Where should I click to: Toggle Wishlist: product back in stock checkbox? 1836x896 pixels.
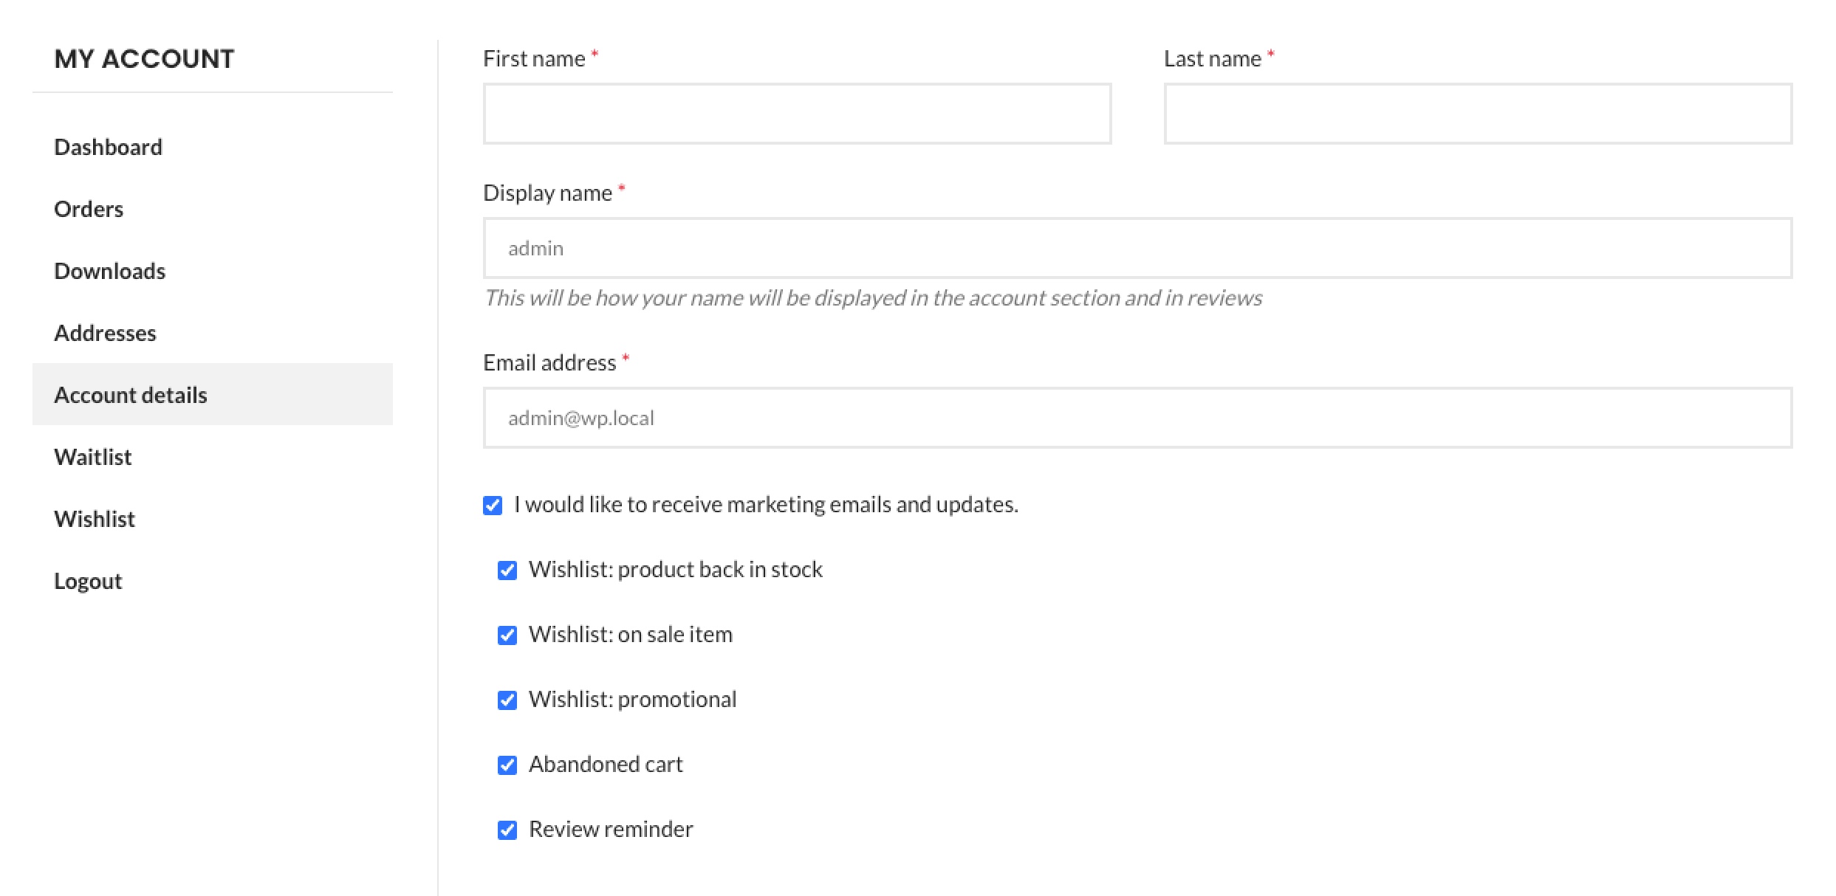tap(507, 571)
